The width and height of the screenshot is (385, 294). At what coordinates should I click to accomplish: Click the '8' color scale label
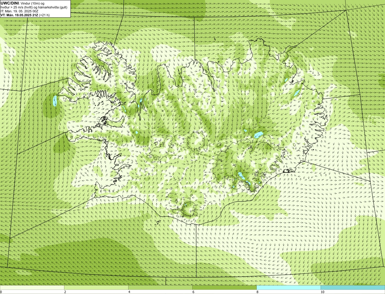(x=257, y=292)
